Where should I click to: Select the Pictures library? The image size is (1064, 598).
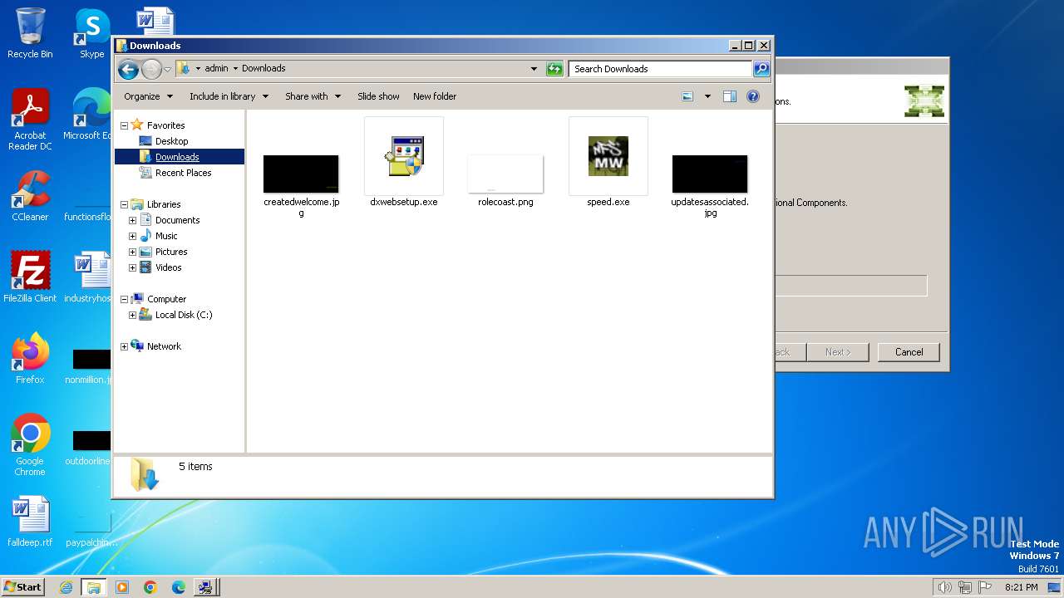click(171, 252)
